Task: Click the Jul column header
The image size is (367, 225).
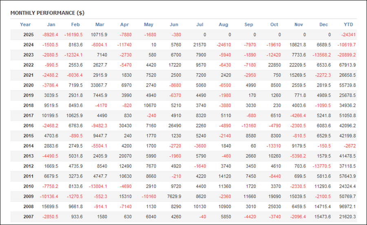Action: (x=200, y=24)
